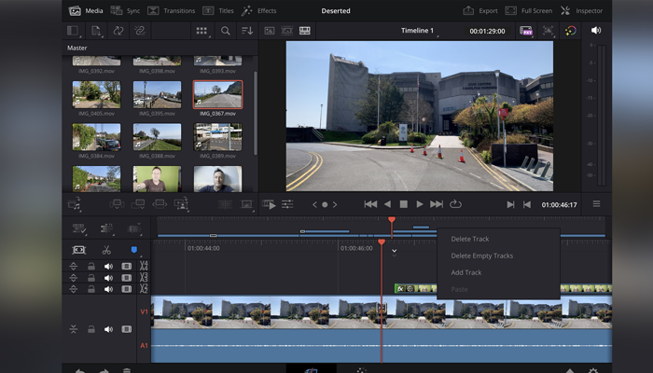The height and width of the screenshot is (373, 653).
Task: Open the timeline options dropdown icon
Action: pyautogui.click(x=78, y=228)
